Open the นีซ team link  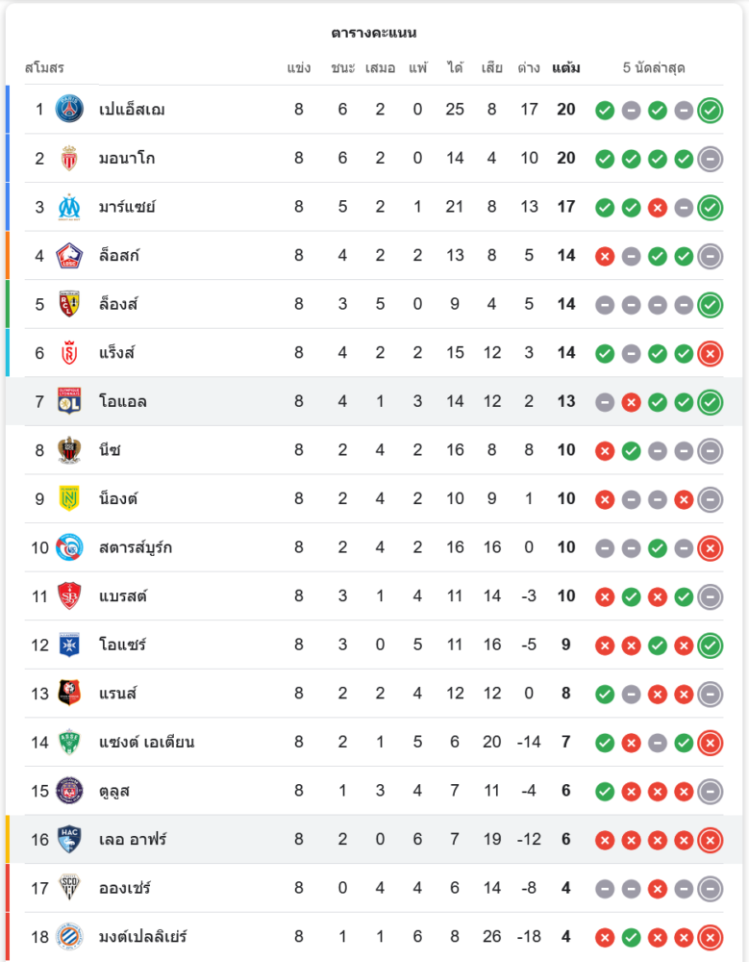110,449
